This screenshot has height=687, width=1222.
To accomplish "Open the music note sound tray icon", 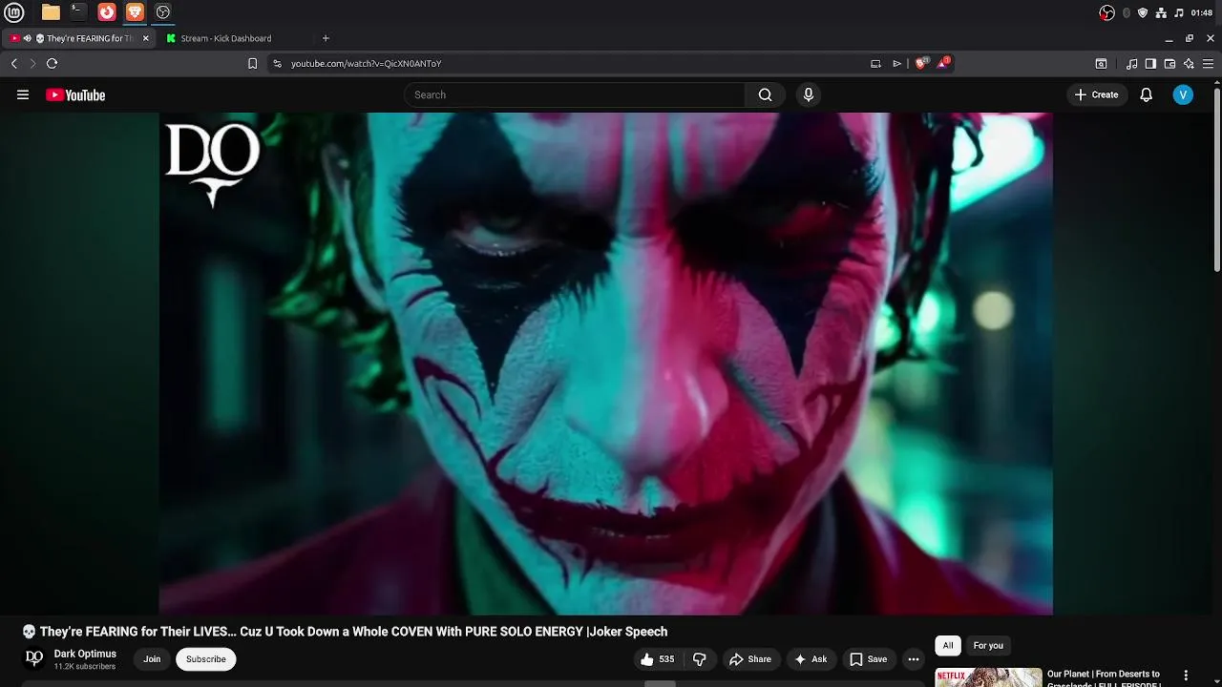I will tap(1179, 12).
